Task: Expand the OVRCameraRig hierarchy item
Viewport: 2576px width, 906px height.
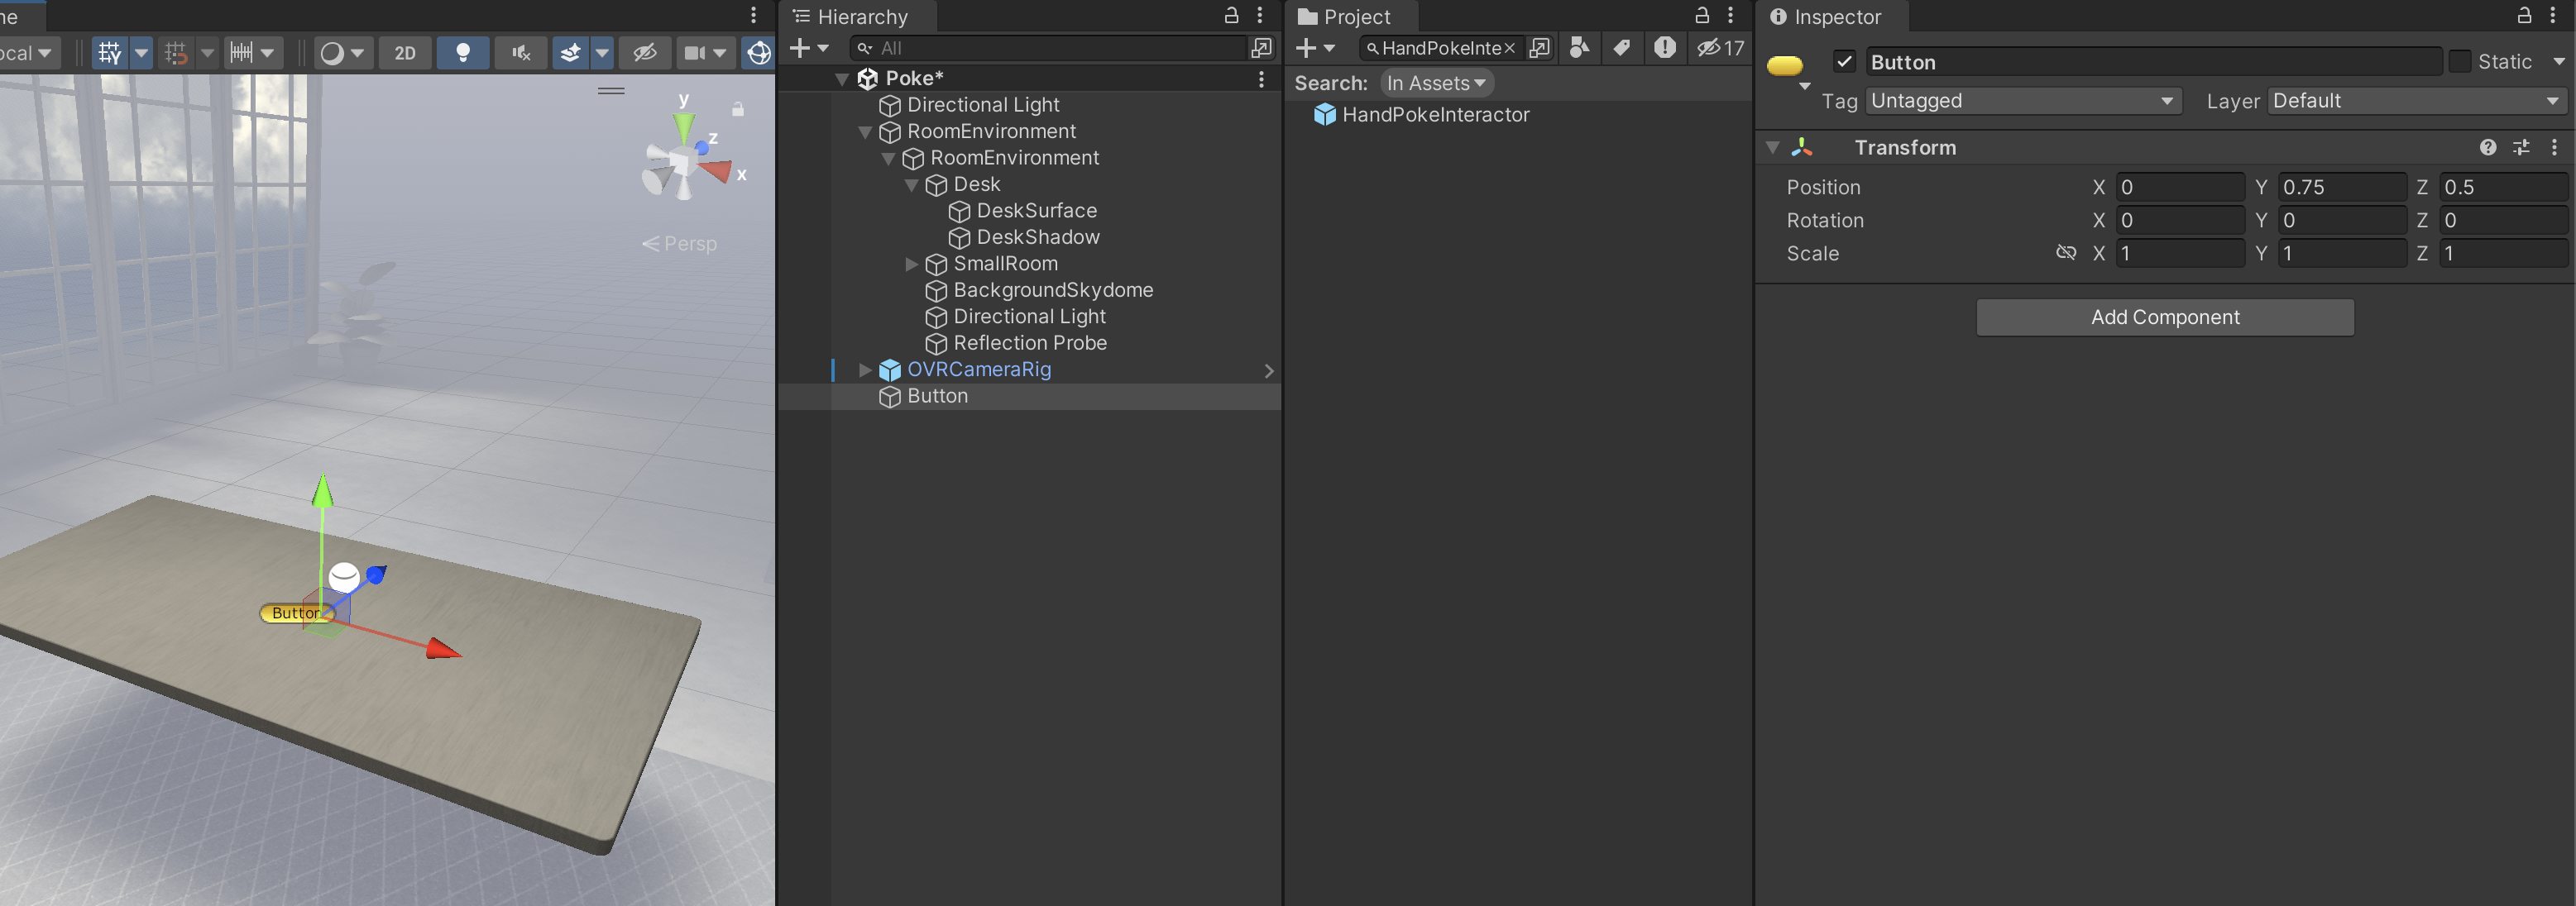Action: (x=865, y=370)
